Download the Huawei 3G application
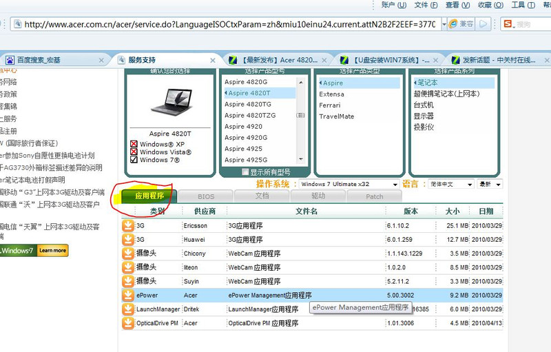 [128, 239]
